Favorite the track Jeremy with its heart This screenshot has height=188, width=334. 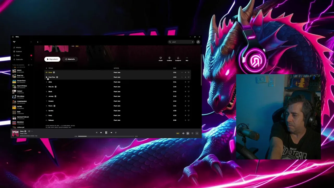(x=189, y=96)
